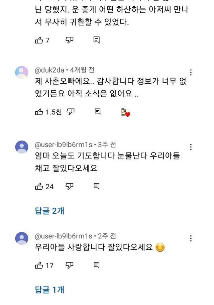
Task: Open the @duk2da username link
Action: pos(50,70)
